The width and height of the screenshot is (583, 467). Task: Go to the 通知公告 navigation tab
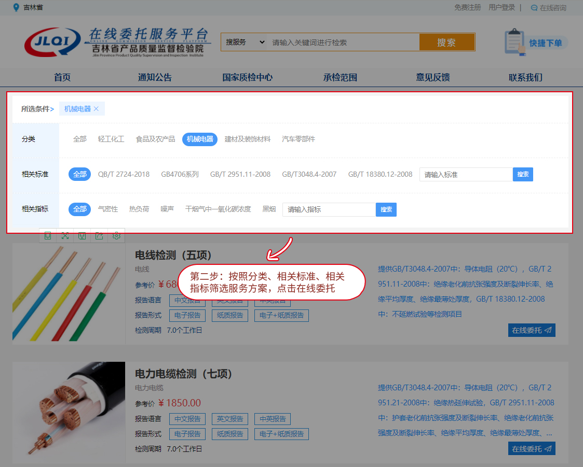coord(155,77)
